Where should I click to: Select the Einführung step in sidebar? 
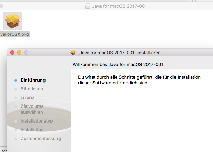click(x=33, y=80)
